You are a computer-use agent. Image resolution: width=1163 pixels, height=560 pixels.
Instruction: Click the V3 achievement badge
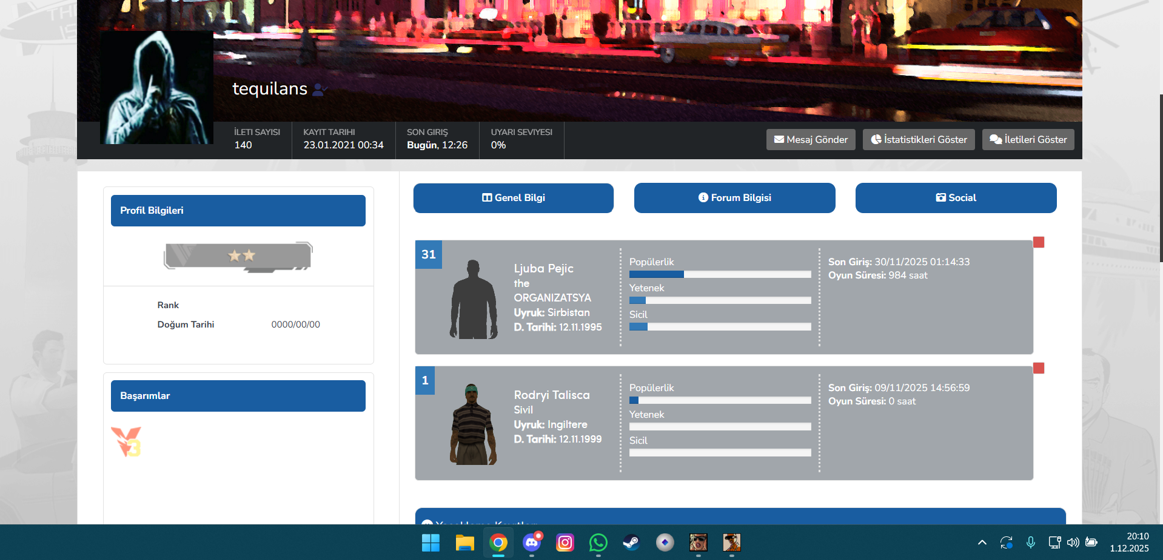click(x=126, y=441)
